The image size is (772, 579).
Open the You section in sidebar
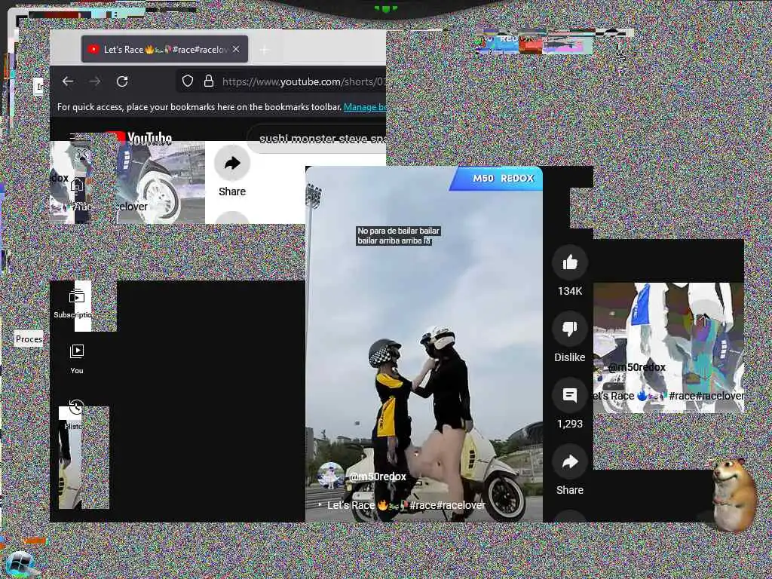point(77,360)
